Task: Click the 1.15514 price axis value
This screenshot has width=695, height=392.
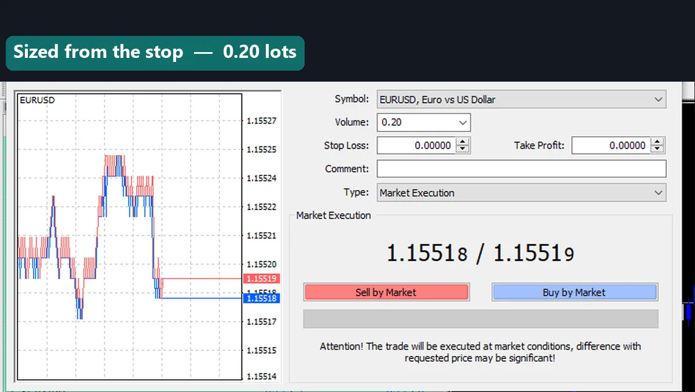Action: pos(262,376)
